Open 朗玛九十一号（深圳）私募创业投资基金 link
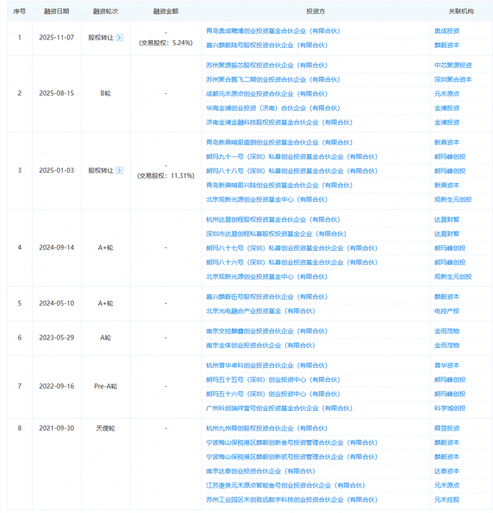 click(x=292, y=156)
